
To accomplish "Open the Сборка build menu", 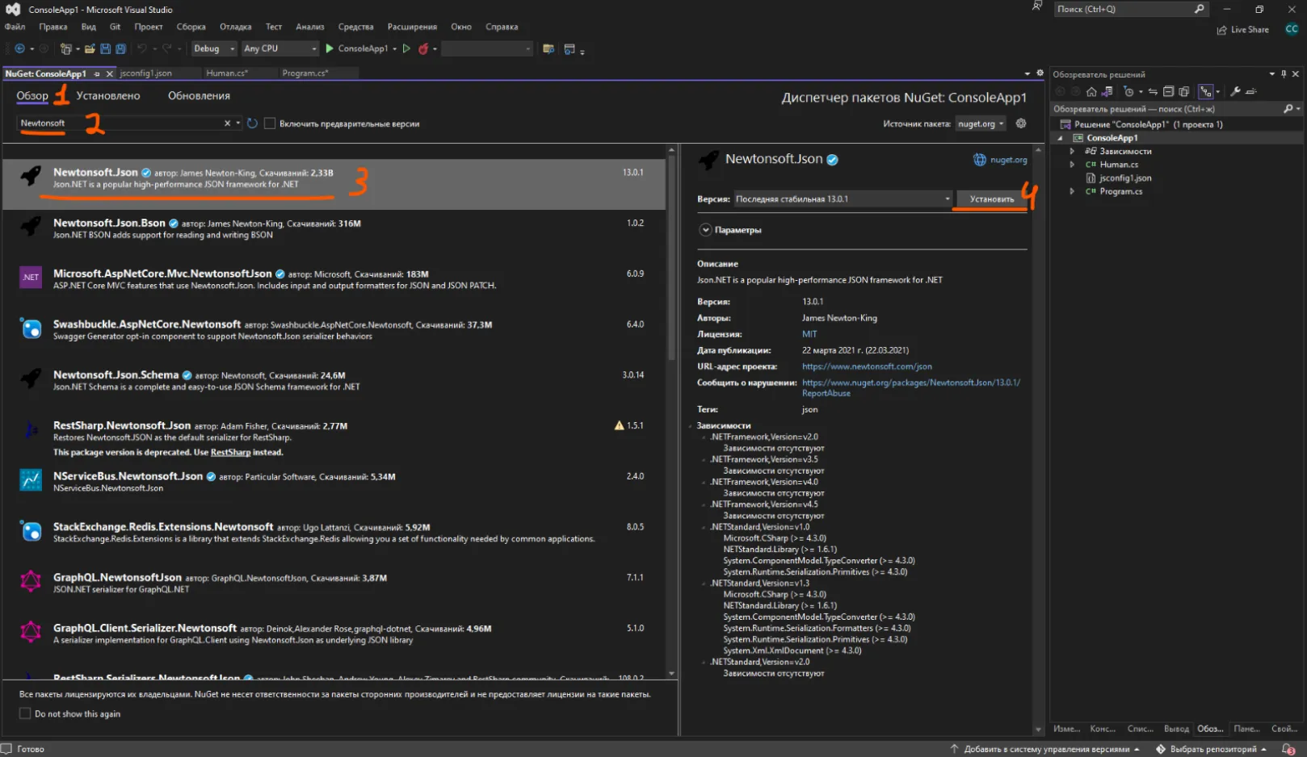I will pos(191,27).
